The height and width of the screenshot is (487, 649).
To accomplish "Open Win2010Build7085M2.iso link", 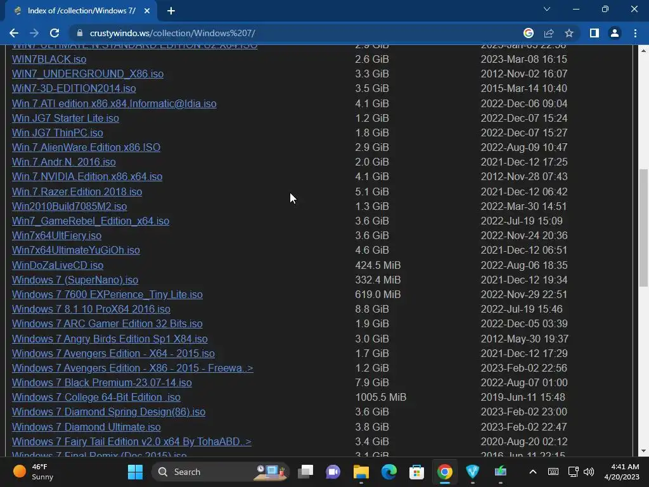I will tap(69, 206).
